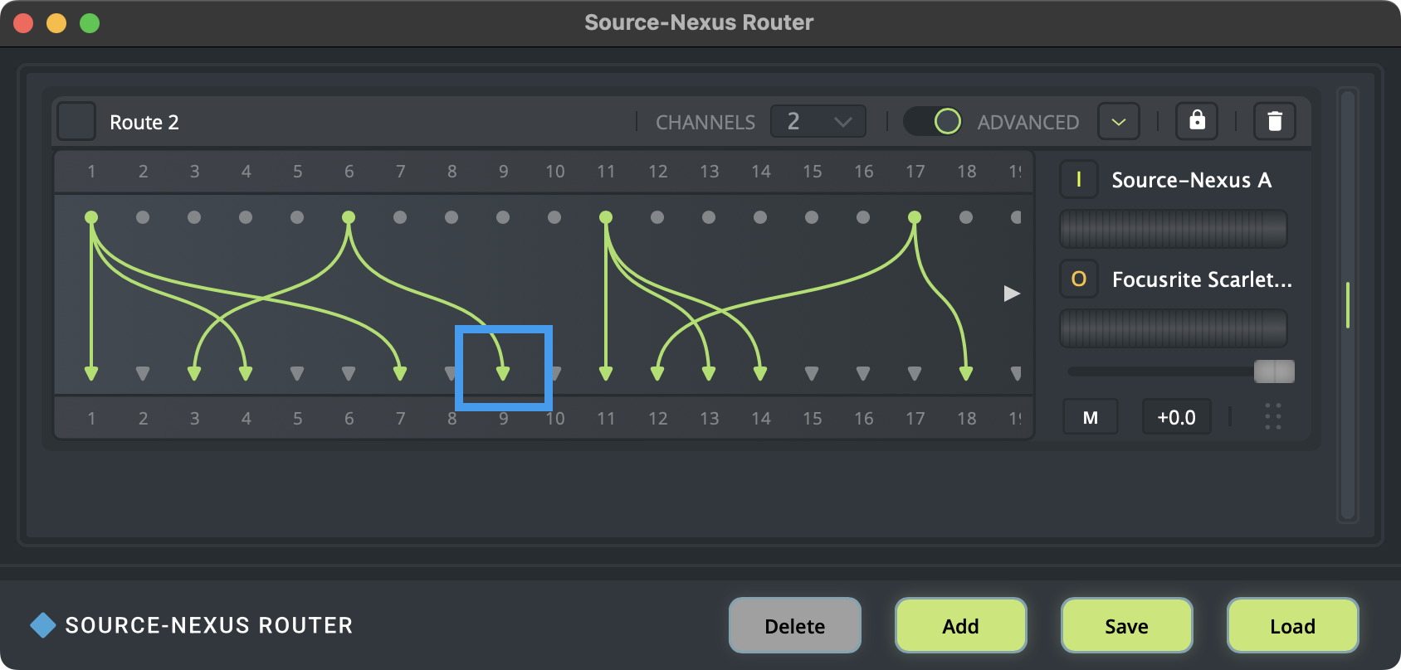Tick the Route 2 selection checkbox

coord(76,122)
